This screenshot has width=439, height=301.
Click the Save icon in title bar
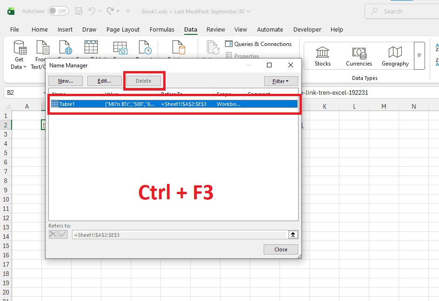pyautogui.click(x=79, y=11)
